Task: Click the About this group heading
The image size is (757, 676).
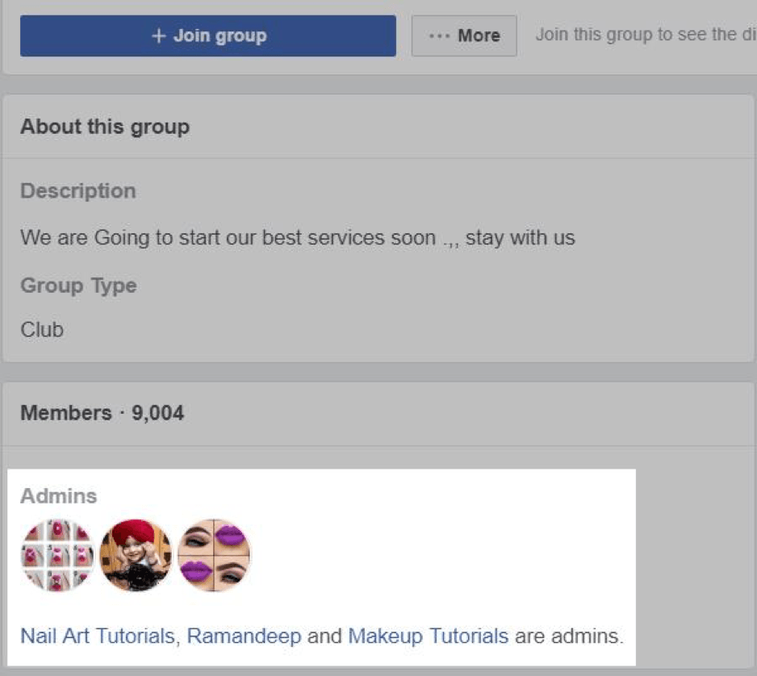Action: 105,127
